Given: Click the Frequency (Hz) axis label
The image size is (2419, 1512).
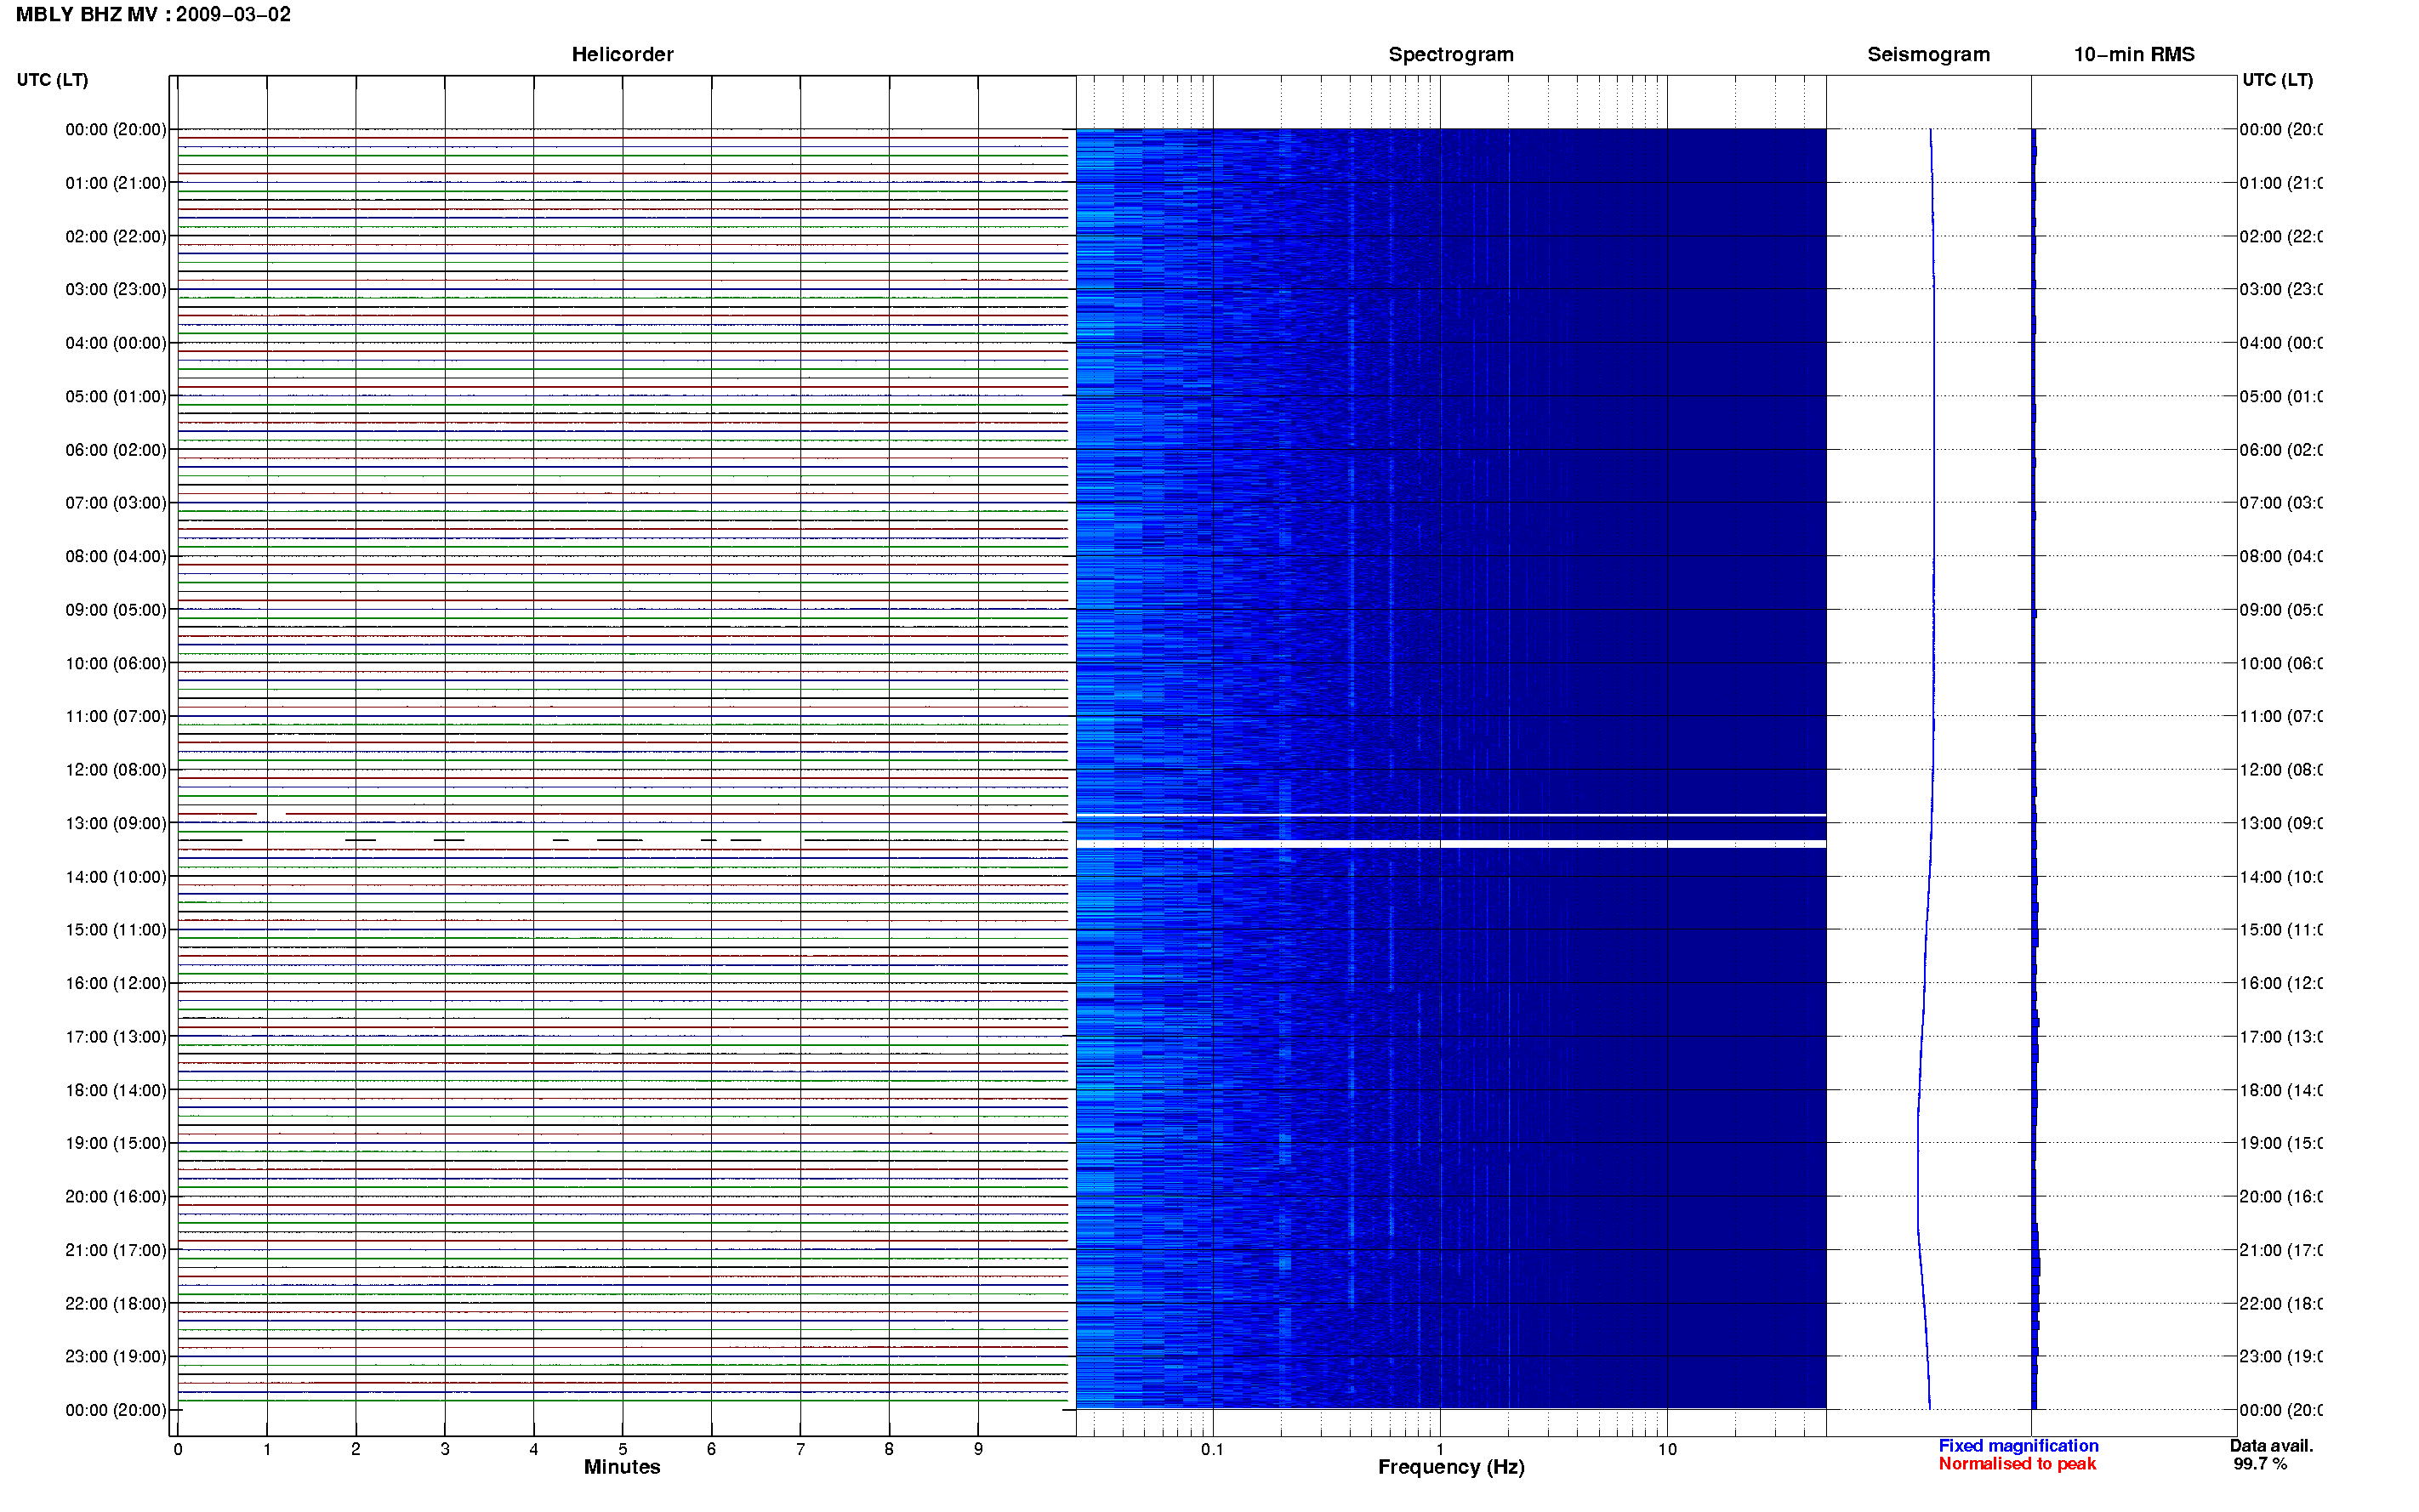Looking at the screenshot, I should (1451, 1468).
